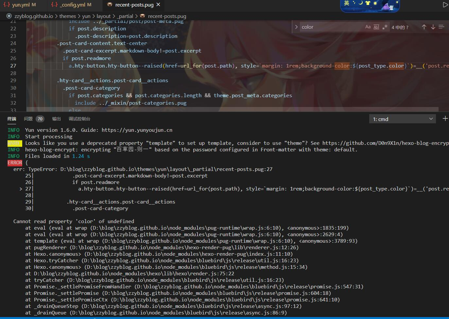The height and width of the screenshot is (319, 449).
Task: Open the 终端 (Terminal) panel tab
Action: [12, 119]
